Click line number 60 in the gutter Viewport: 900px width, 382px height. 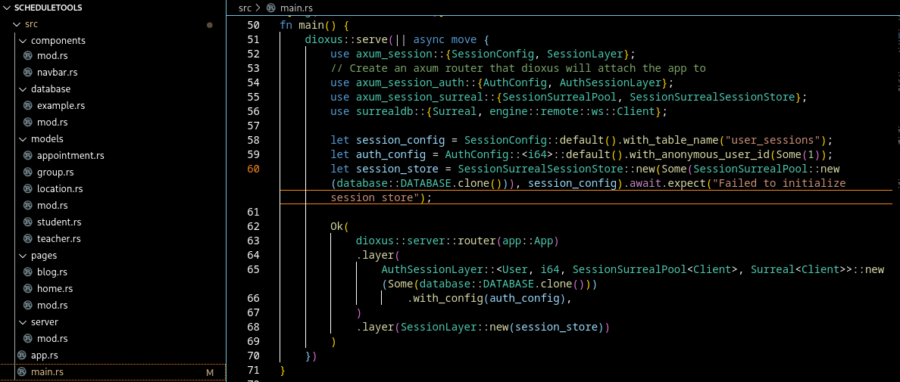click(252, 169)
